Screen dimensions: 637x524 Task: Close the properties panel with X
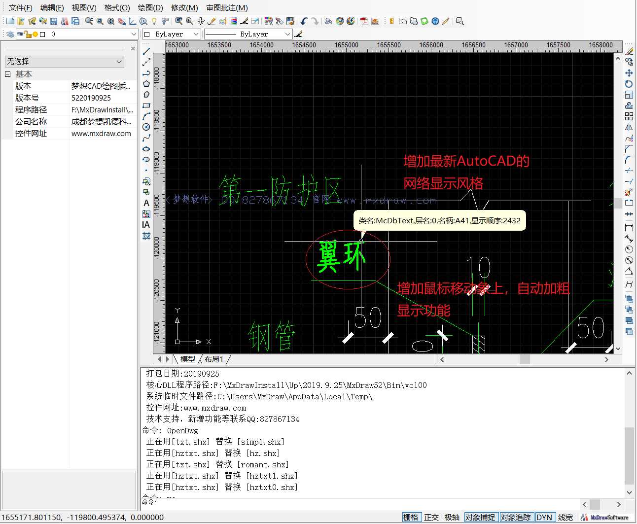click(x=133, y=48)
